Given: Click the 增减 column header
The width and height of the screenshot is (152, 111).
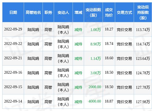Looking at the screenshot, I should pyautogui.click(x=78, y=13).
